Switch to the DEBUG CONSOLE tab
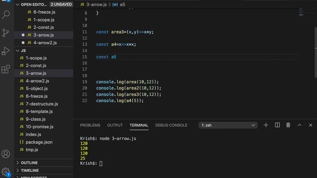 pyautogui.click(x=171, y=125)
